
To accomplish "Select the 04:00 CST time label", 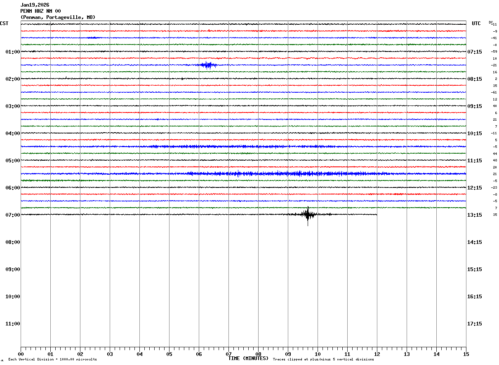I will (x=12, y=133).
